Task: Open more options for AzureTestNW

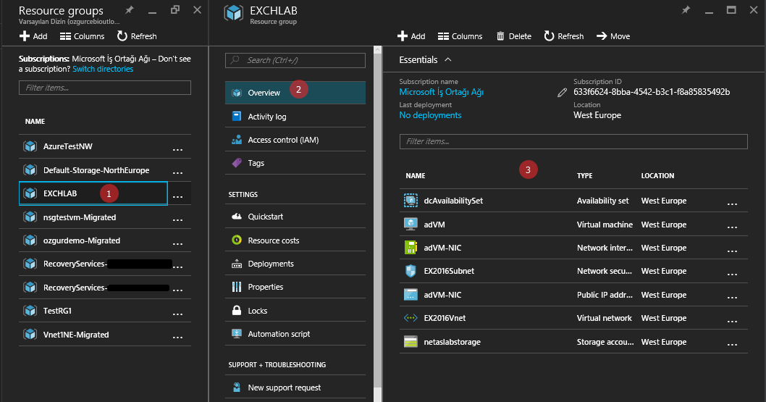Action: (178, 148)
